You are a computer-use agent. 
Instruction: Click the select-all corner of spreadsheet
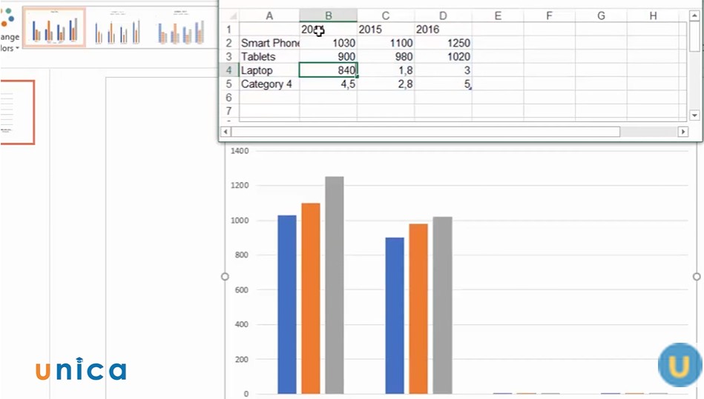tap(230, 16)
